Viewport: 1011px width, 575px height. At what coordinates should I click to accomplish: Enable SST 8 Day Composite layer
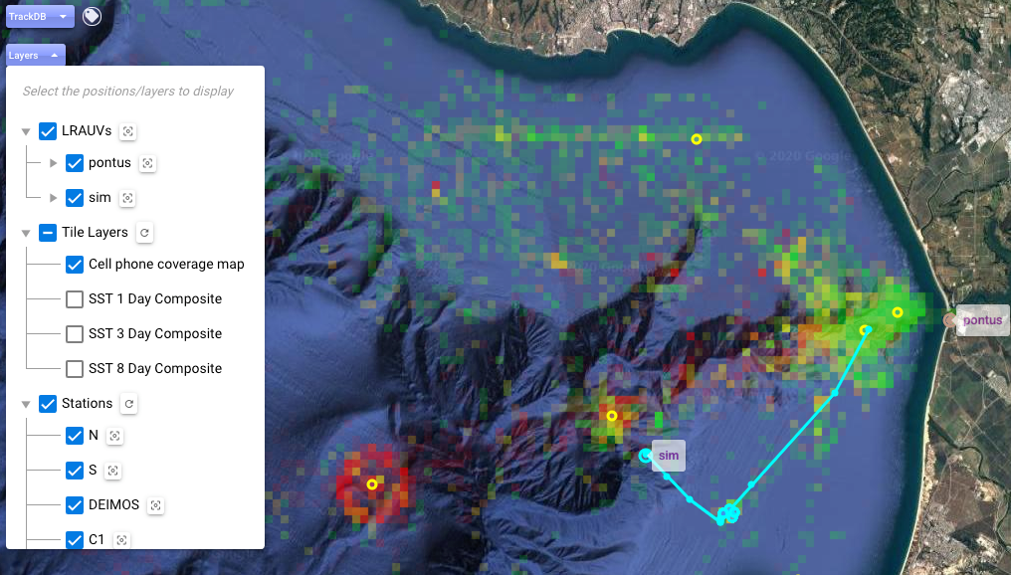click(x=75, y=369)
